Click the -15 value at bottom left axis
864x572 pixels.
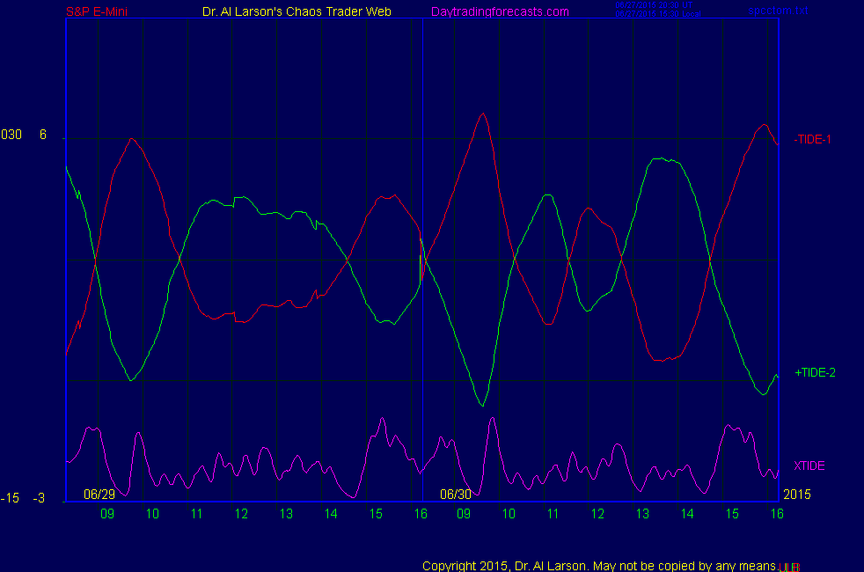tap(10, 498)
